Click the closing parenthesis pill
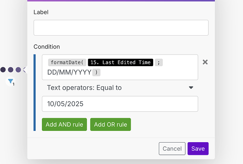This screenshot has height=164, width=243. 96,72
